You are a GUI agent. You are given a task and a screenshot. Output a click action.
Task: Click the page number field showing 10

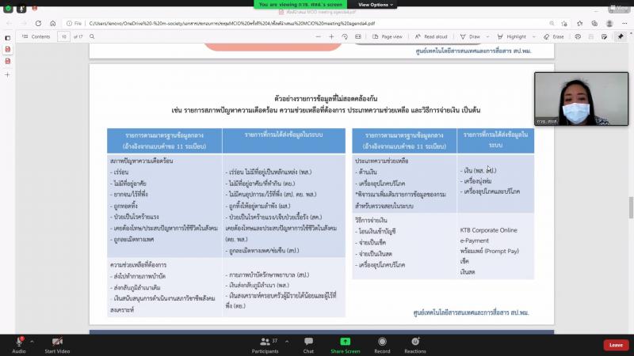[x=63, y=36]
